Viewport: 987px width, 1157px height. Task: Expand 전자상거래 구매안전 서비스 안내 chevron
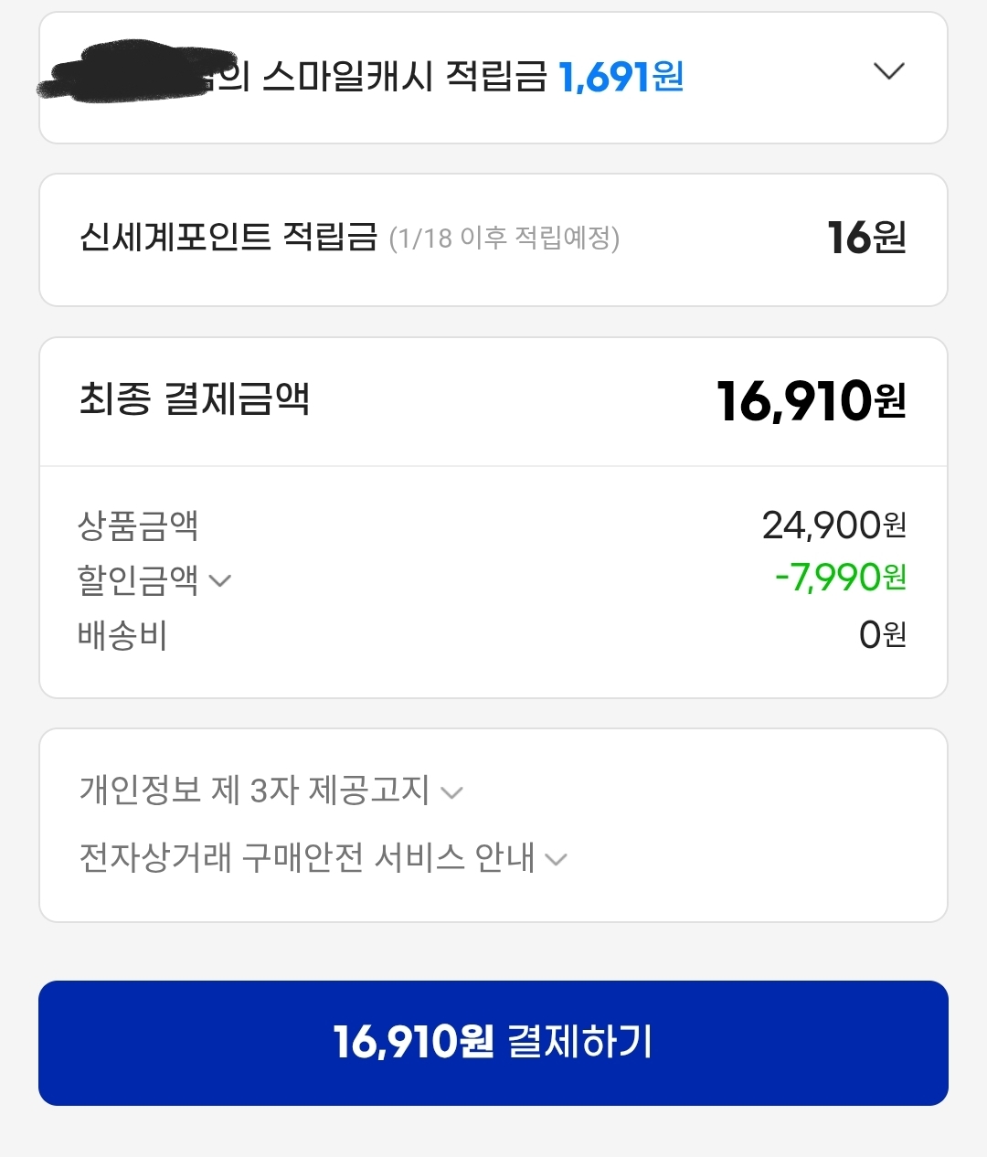tap(556, 859)
